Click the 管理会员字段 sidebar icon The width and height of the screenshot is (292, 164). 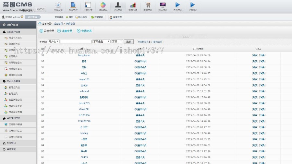(6, 106)
